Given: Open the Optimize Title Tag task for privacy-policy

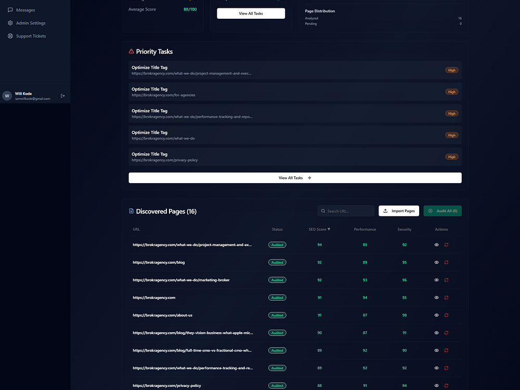Looking at the screenshot, I should 295,157.
